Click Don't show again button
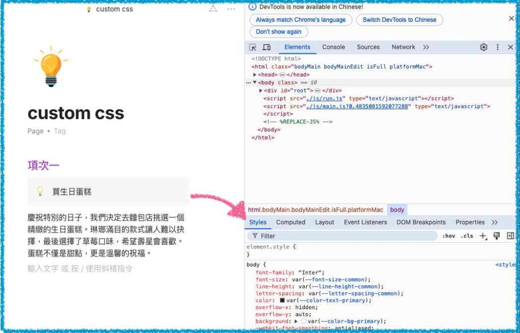The width and height of the screenshot is (520, 333). point(279,32)
